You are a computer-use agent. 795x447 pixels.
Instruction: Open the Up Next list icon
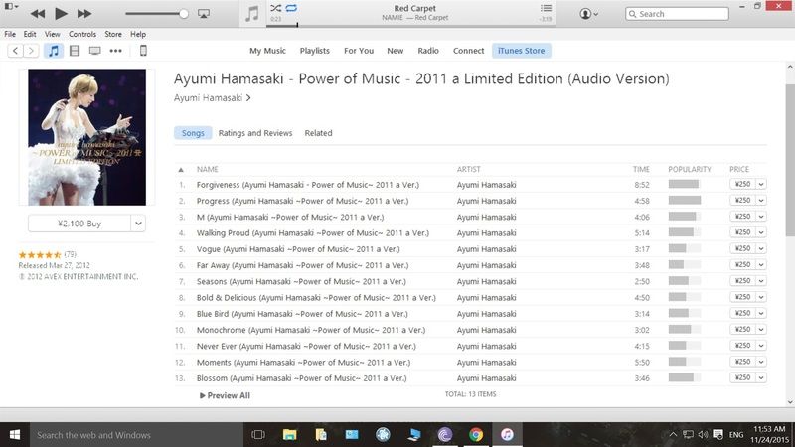pos(546,8)
